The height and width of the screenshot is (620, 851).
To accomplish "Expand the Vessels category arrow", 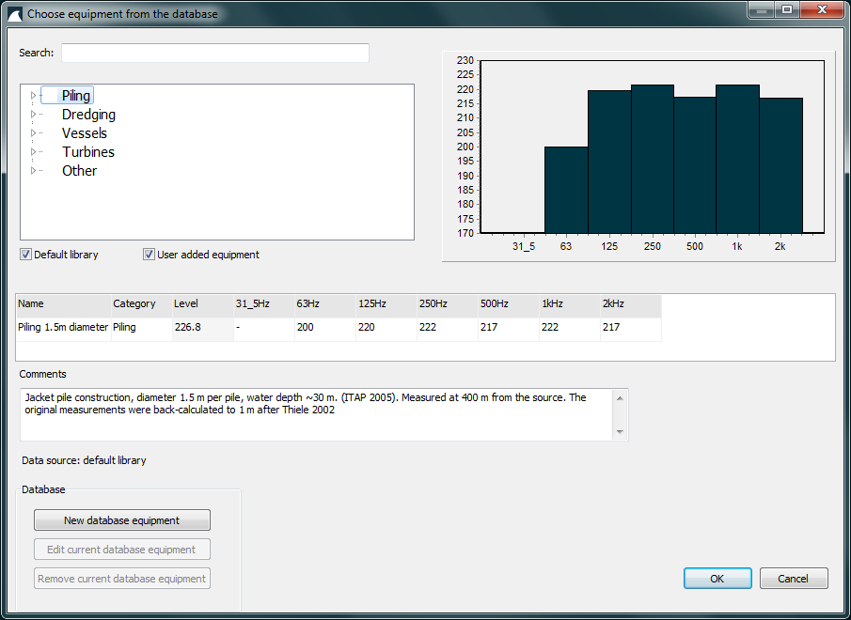I will [33, 133].
